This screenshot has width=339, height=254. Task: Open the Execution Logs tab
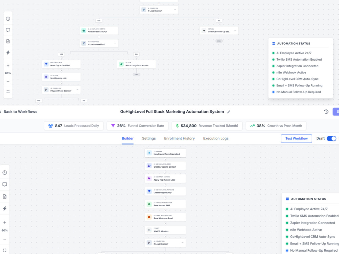[216, 139]
